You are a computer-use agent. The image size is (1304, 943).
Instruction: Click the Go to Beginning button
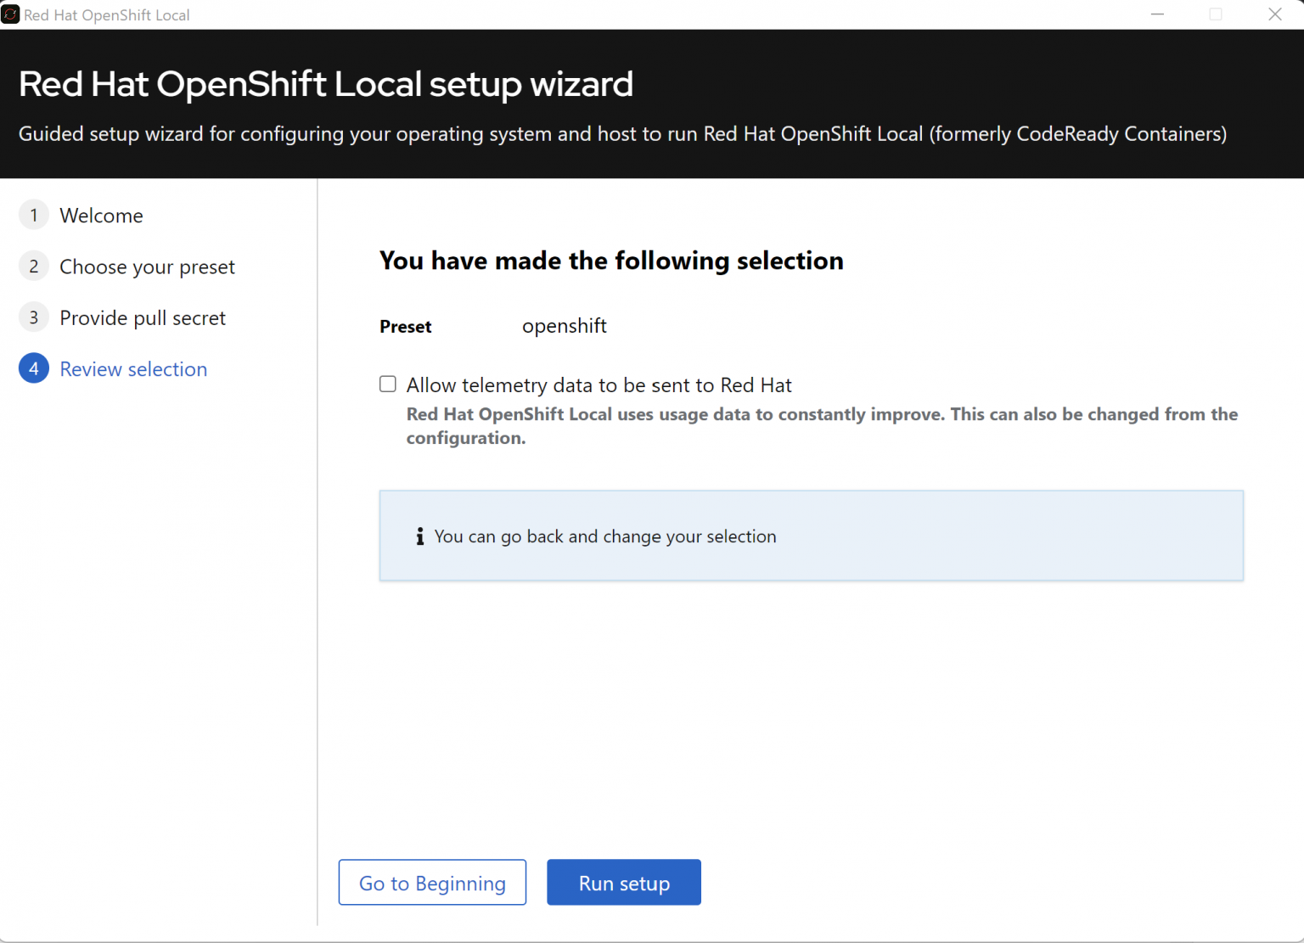coord(432,882)
